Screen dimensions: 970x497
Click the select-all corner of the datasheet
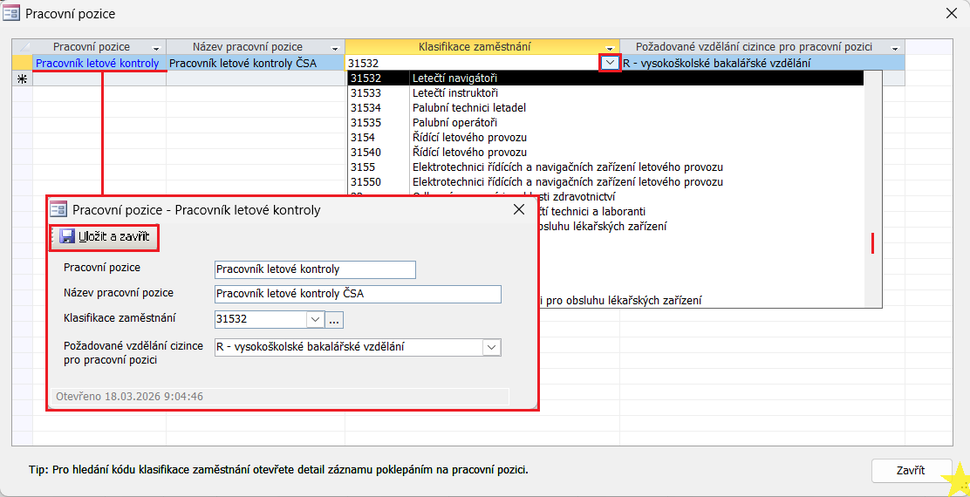(22, 47)
